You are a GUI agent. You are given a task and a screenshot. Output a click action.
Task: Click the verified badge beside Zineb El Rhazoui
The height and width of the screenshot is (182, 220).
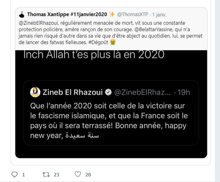(108, 92)
